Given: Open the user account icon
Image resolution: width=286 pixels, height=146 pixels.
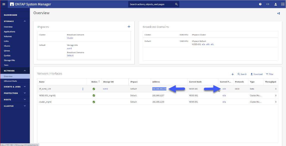Looking at the screenshot, I should click(276, 4).
